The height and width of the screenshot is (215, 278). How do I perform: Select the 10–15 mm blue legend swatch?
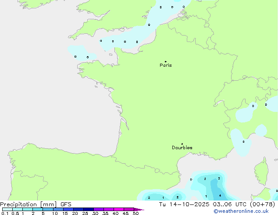58,209
